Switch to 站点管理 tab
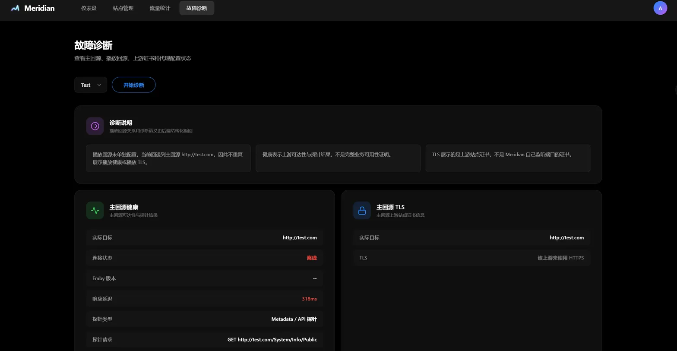The width and height of the screenshot is (677, 351). (x=123, y=8)
